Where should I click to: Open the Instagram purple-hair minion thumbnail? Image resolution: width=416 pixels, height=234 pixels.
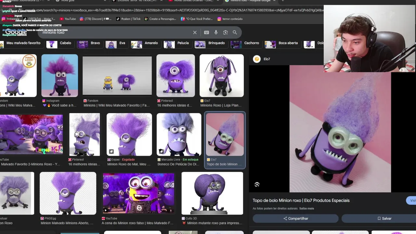[59, 75]
